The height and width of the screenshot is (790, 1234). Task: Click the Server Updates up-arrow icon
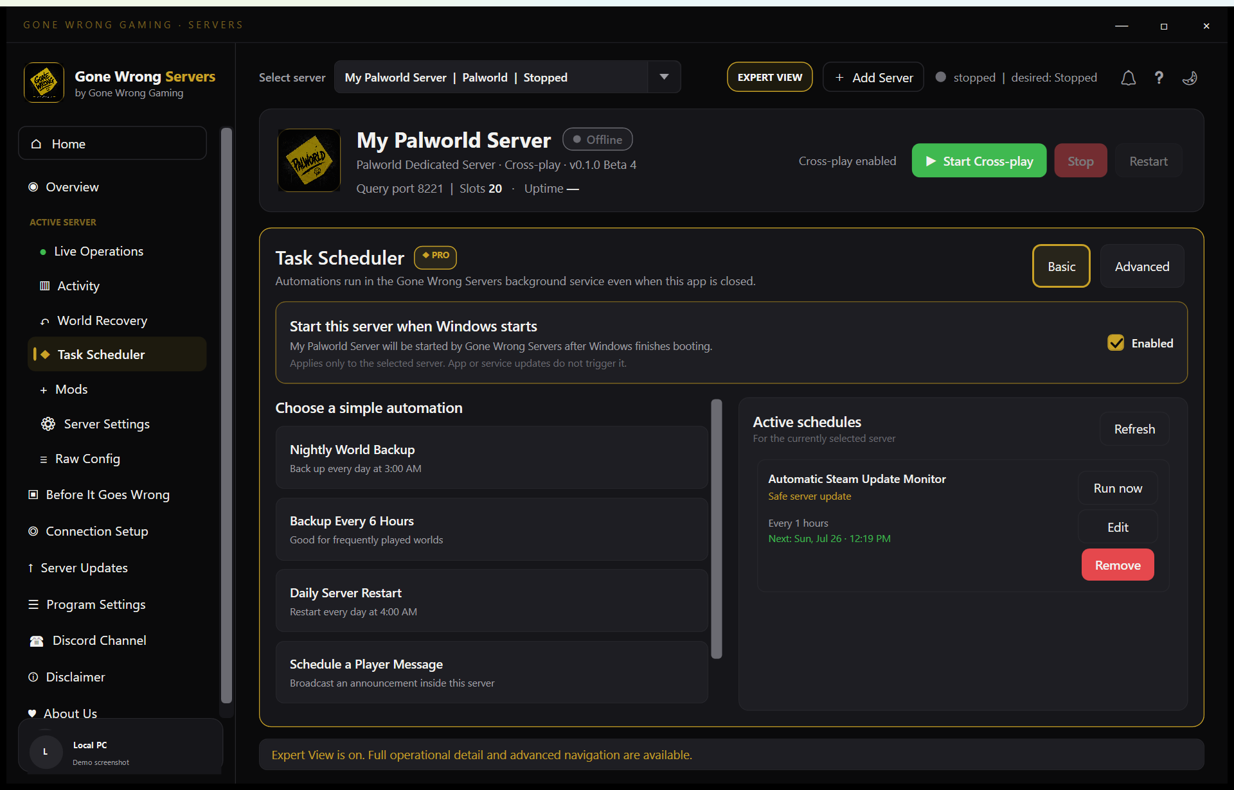[x=31, y=568]
